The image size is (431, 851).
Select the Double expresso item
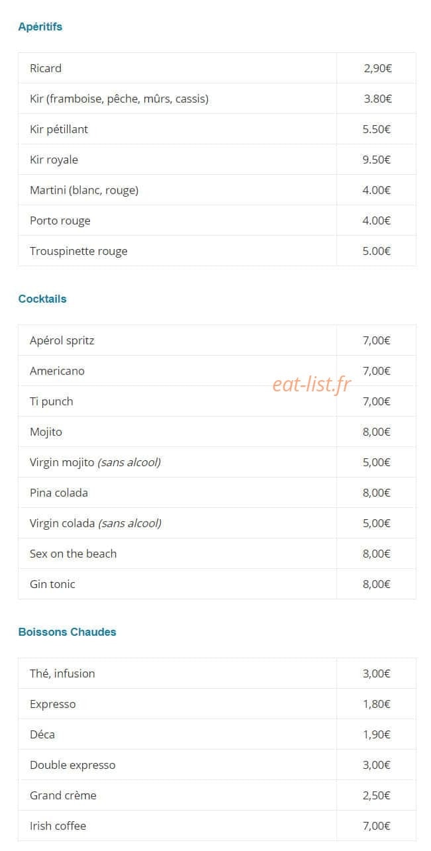(x=73, y=765)
